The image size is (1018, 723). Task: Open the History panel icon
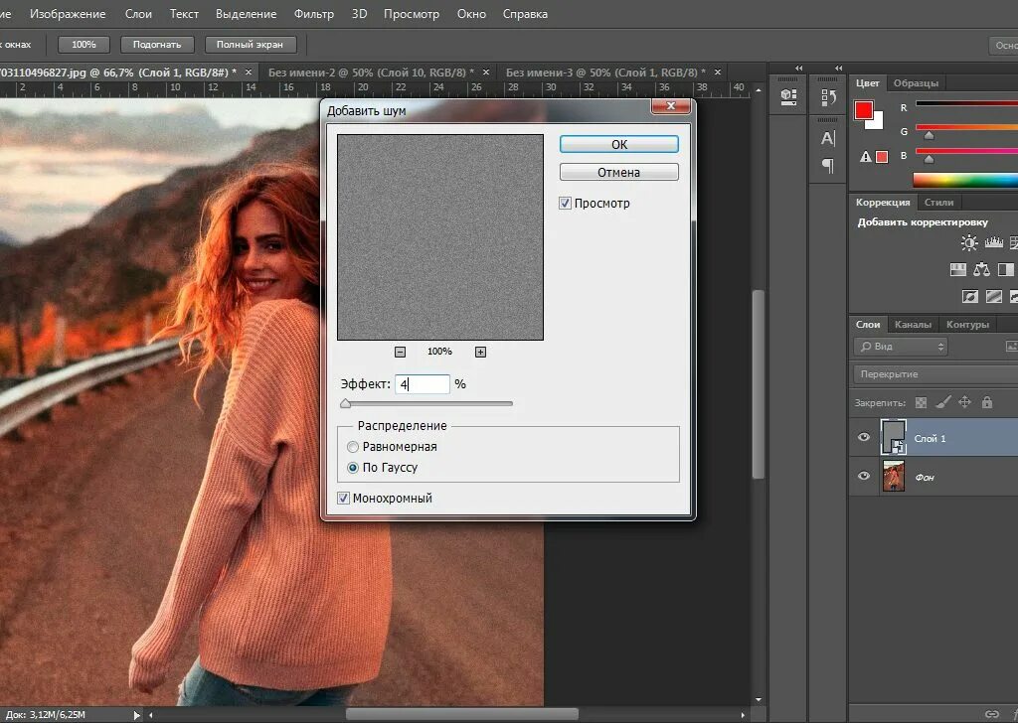[828, 97]
